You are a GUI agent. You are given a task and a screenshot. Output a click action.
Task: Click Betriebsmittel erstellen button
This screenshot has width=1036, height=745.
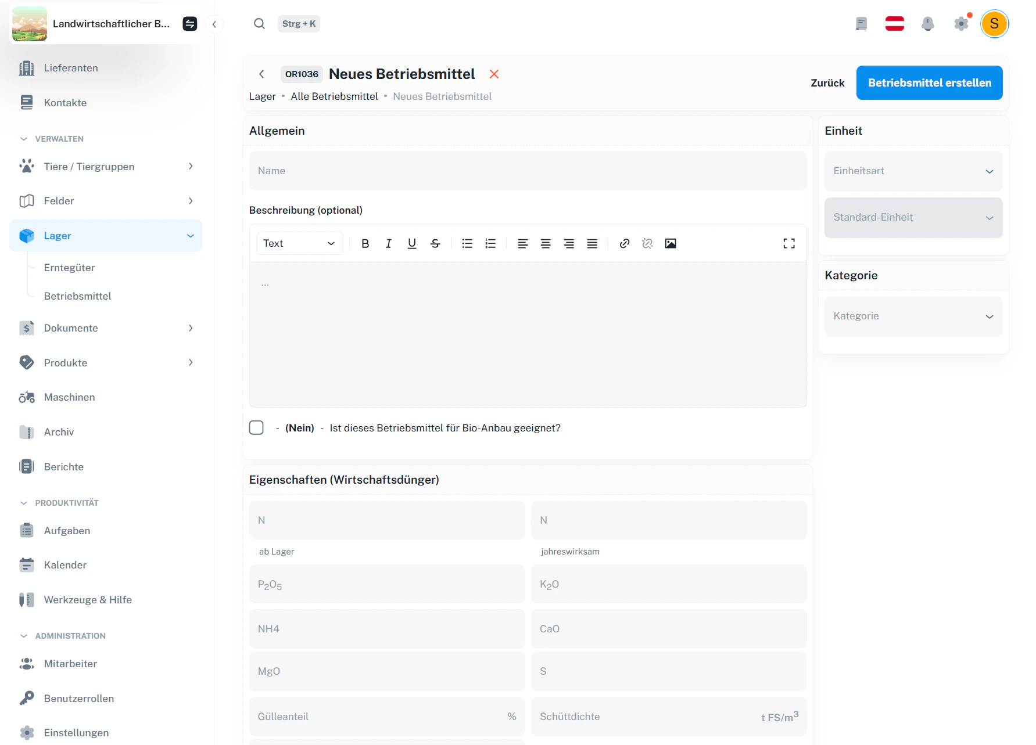[x=929, y=83]
